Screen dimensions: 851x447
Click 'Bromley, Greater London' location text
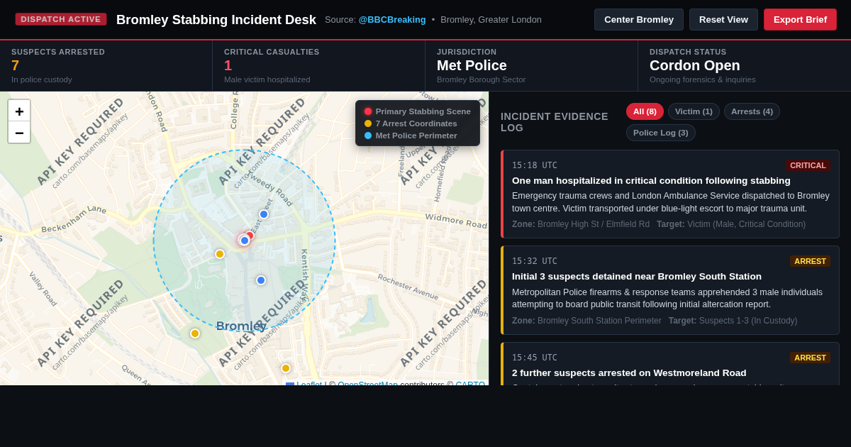491,19
